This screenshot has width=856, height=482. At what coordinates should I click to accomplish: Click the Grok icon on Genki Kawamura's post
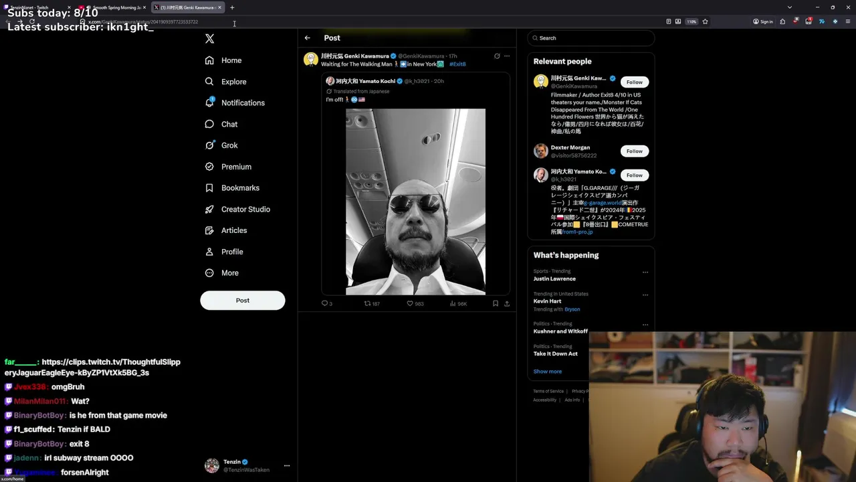click(497, 56)
